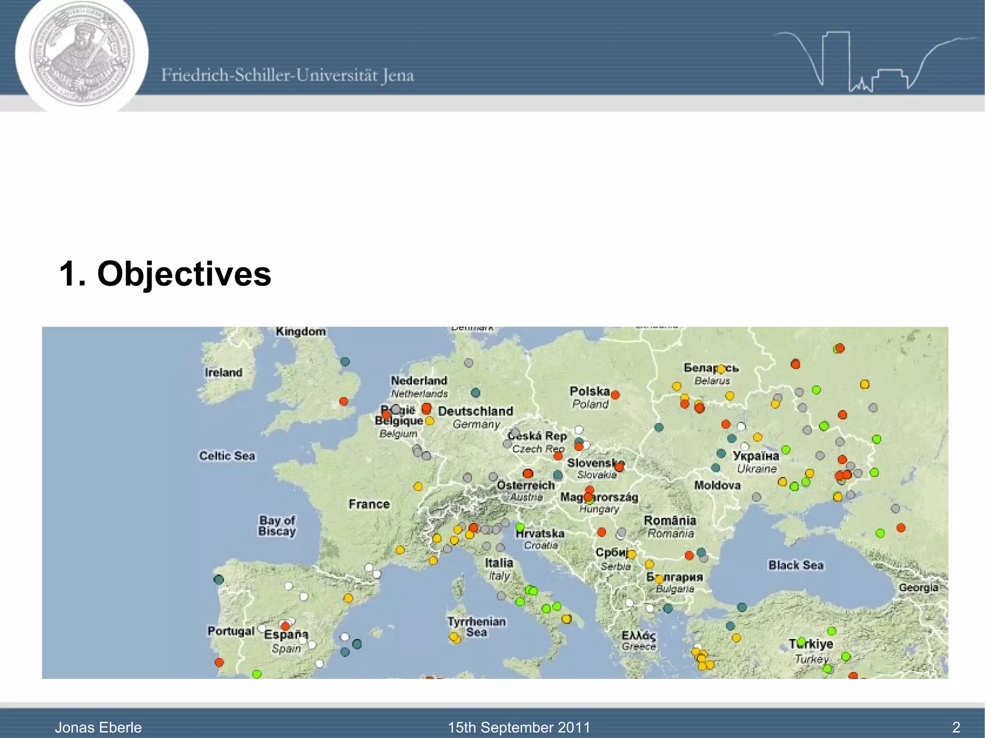
Task: Click the Friedrich-Schiller-Universität Jena title text
Action: coord(287,75)
